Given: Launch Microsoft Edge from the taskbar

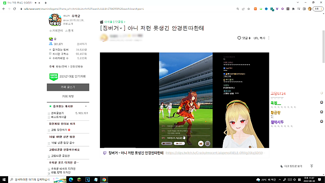Looking at the screenshot, I should click(71, 180).
